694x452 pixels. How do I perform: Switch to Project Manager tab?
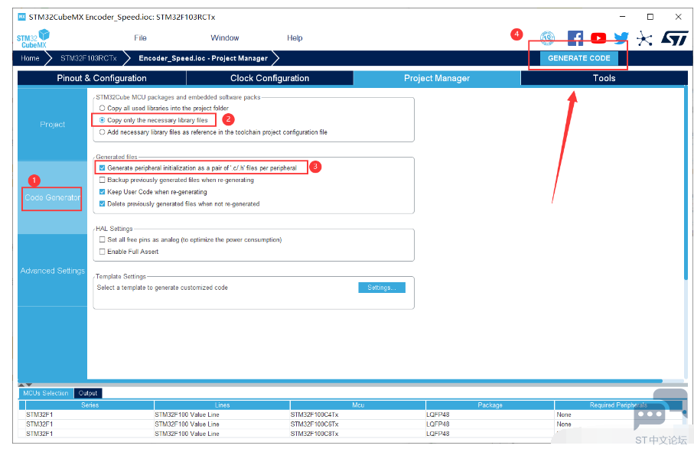coord(437,78)
